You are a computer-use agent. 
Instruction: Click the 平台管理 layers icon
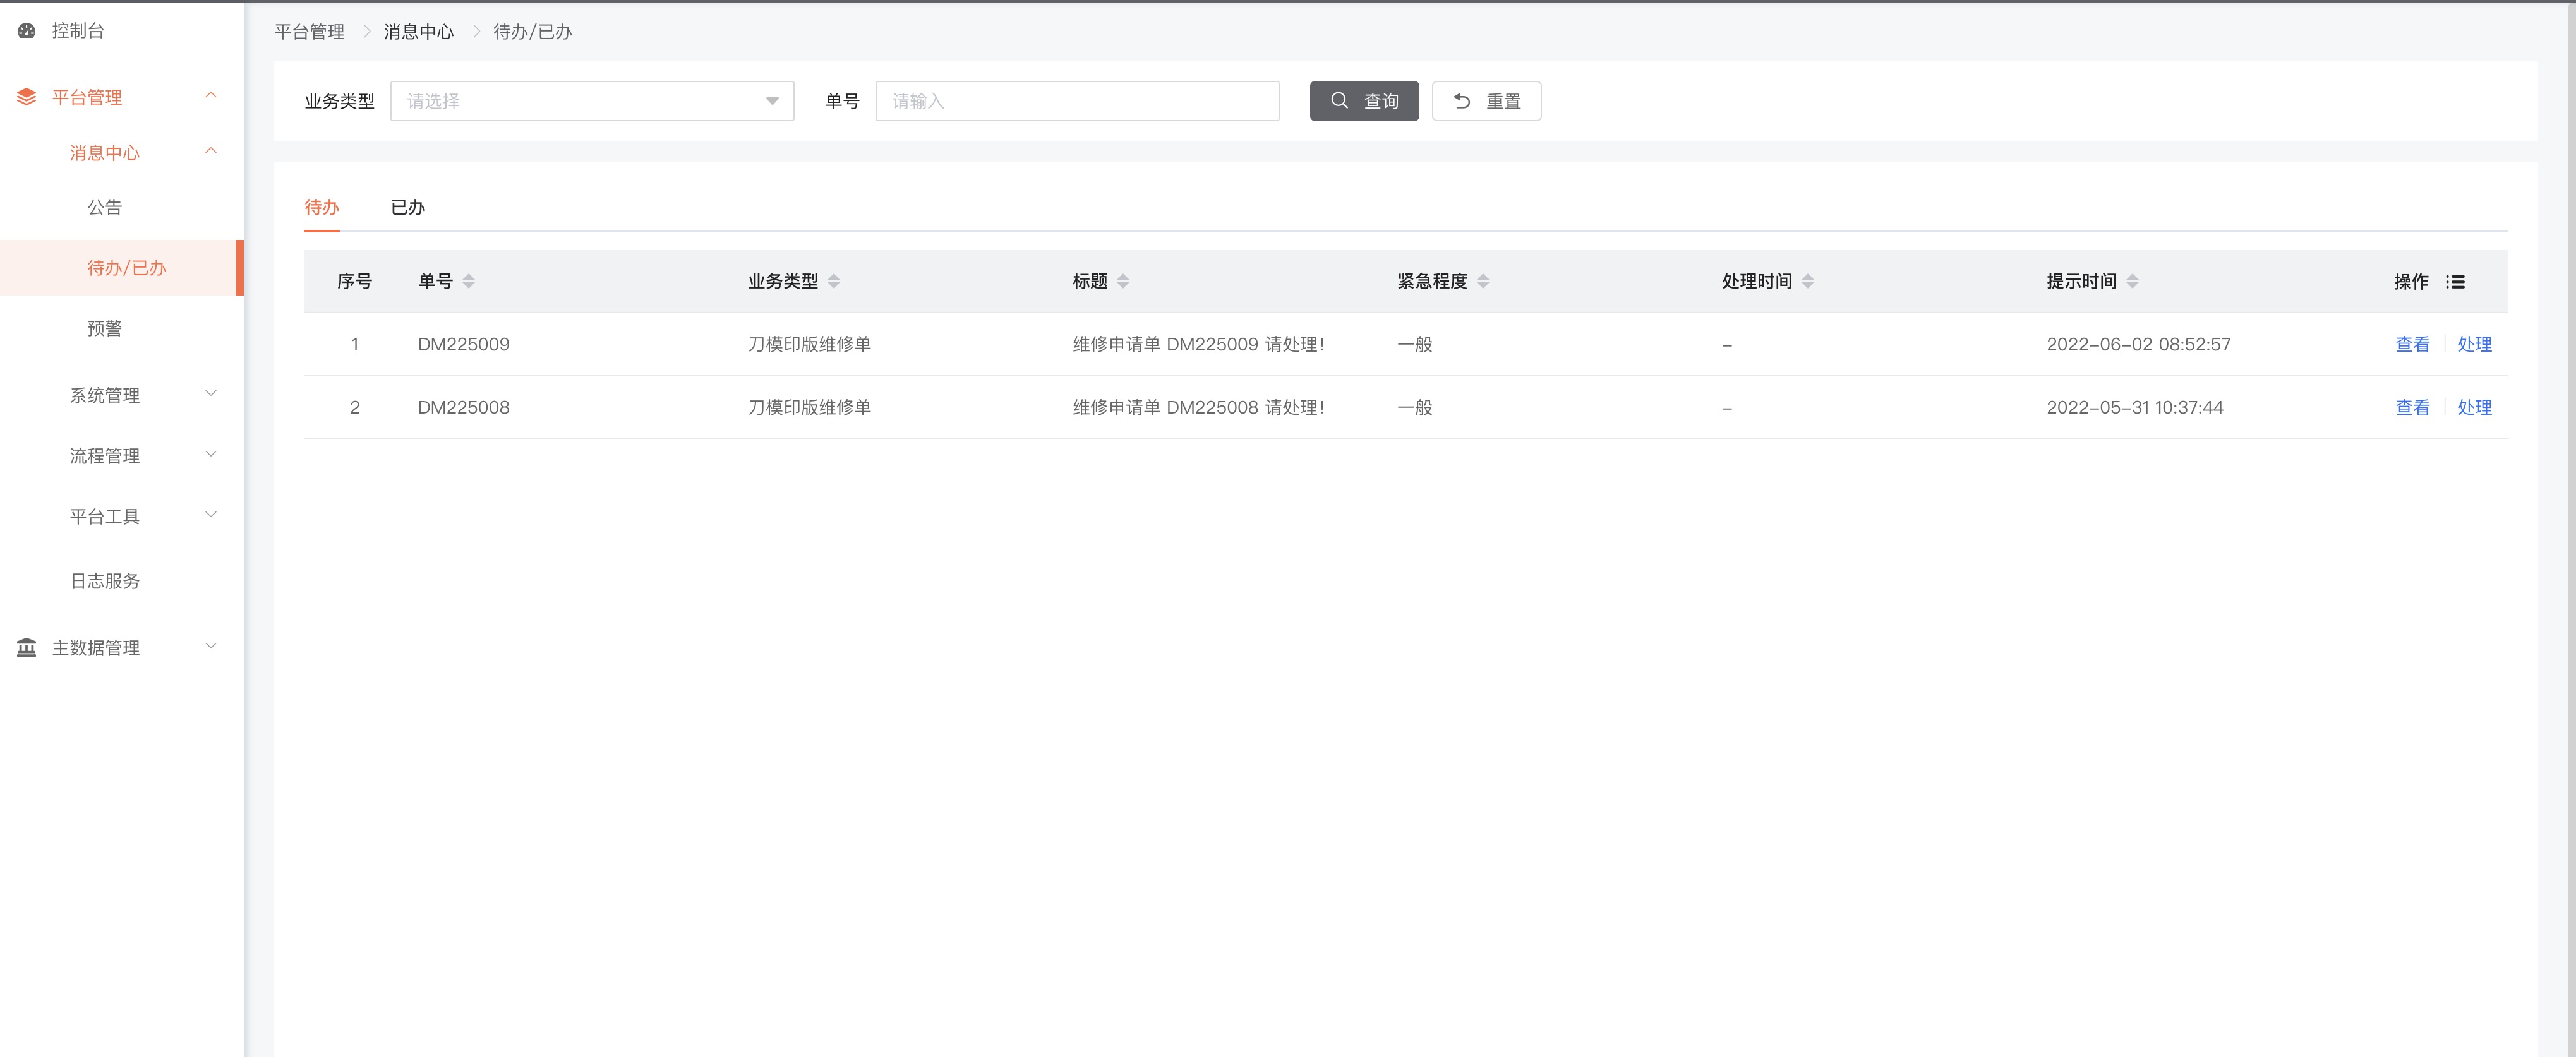coord(27,97)
